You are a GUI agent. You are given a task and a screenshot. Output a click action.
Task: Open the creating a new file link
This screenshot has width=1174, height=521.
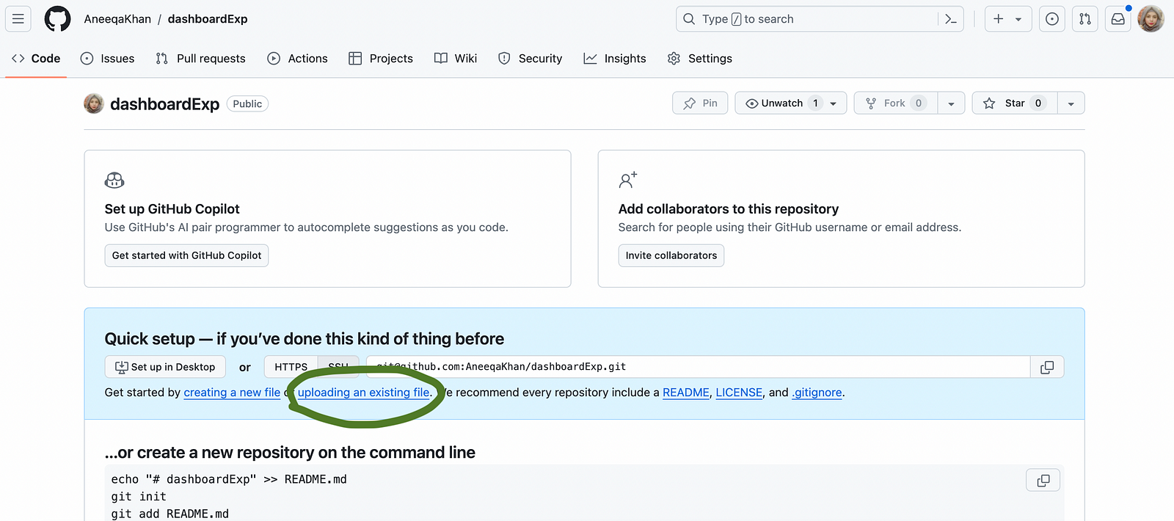[232, 393]
